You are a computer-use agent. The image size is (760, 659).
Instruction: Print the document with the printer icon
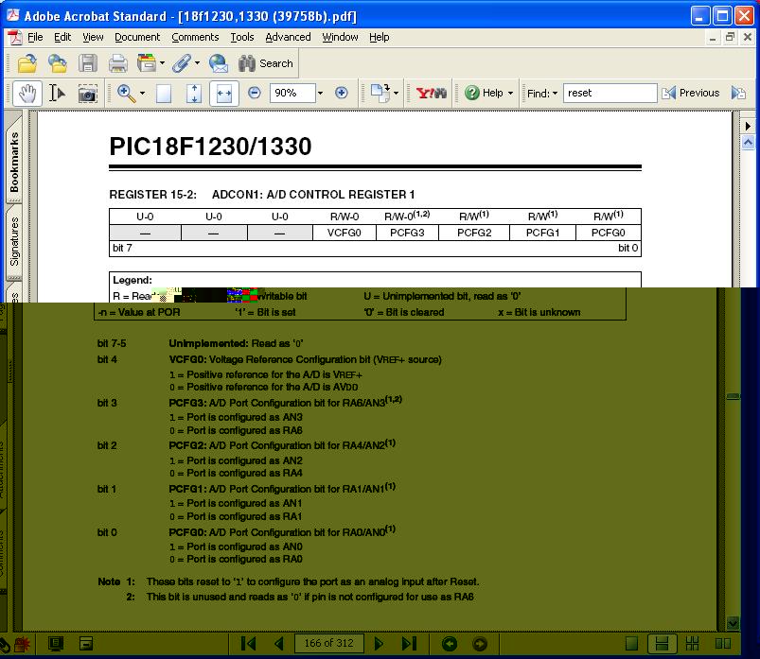click(x=117, y=63)
